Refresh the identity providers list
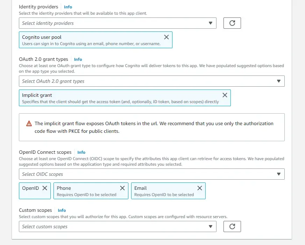This screenshot has height=245, width=305. pyautogui.click(x=232, y=23)
